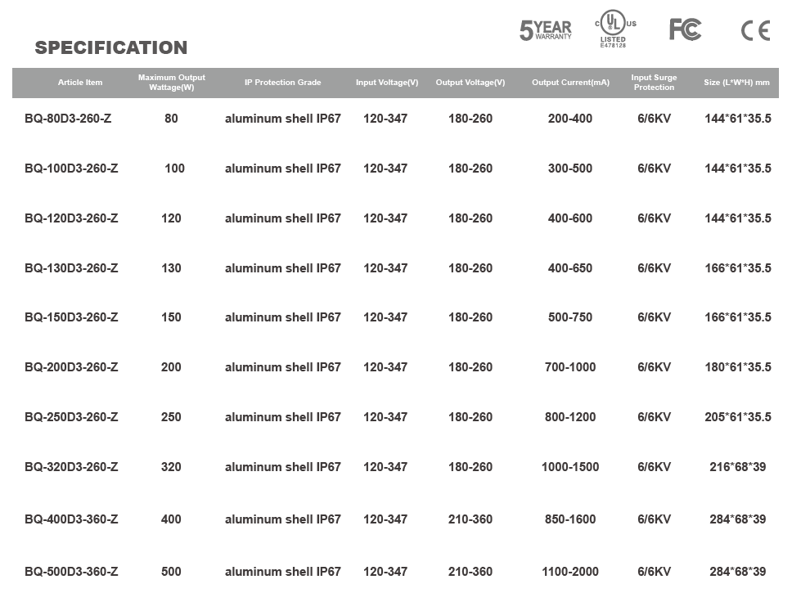This screenshot has height=593, width=792.
Task: Click the Input Surge Protection column header
Action: coord(654,83)
